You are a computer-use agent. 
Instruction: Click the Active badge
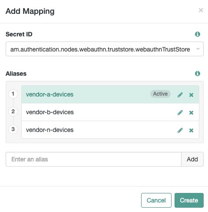[160, 94]
